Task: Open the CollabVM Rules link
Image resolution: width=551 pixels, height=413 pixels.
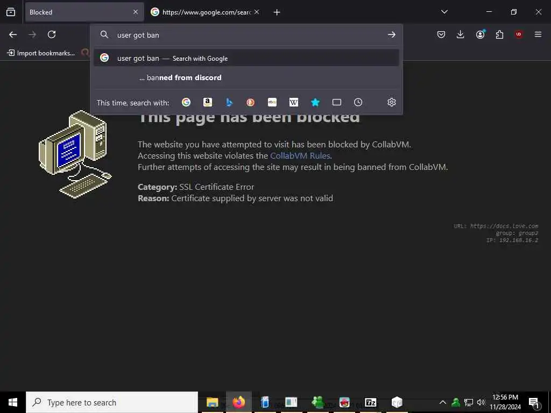Action: pyautogui.click(x=300, y=155)
